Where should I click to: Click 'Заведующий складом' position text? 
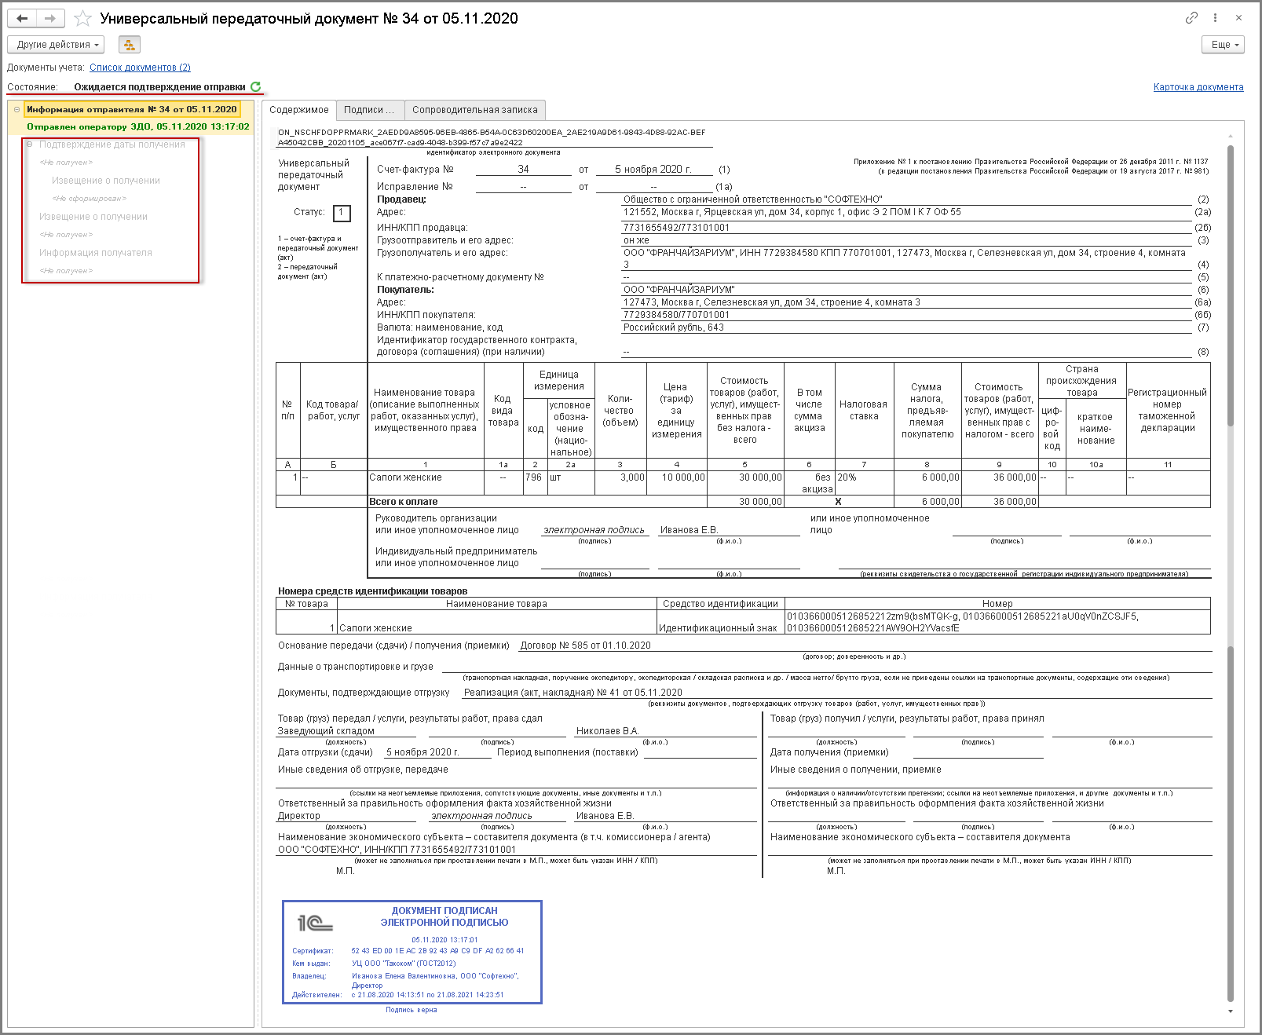point(326,731)
